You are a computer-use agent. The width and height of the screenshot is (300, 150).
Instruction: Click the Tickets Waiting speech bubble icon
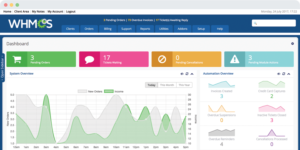point(89,59)
